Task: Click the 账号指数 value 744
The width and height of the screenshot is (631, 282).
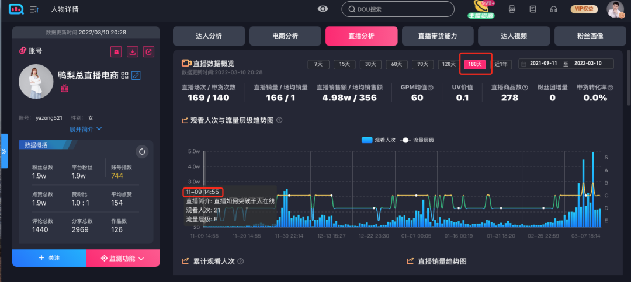Action: [x=117, y=176]
